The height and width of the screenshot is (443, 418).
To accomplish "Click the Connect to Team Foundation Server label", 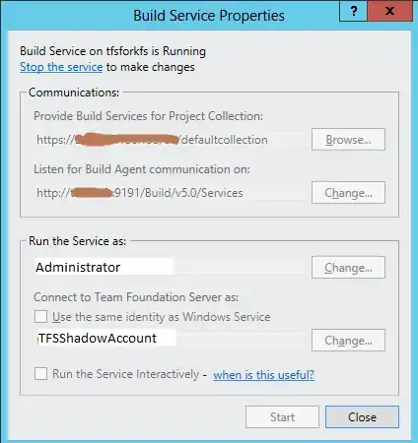I will 136,297.
